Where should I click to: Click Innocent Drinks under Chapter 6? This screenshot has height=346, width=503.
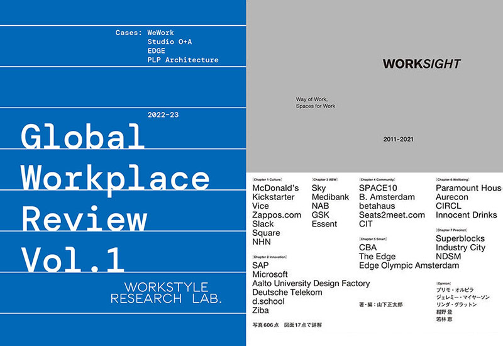pyautogui.click(x=466, y=215)
